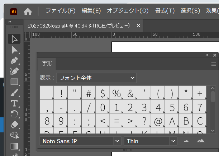Click the zoom out glyphs small mountain button
The height and width of the screenshot is (156, 219).
pos(186,141)
